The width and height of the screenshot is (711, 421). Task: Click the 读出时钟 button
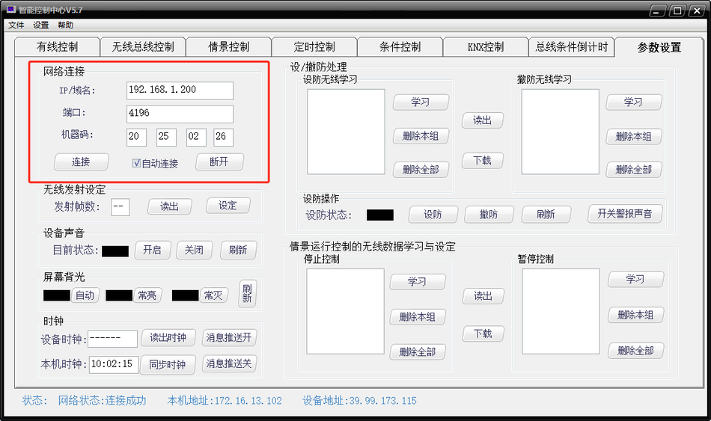pos(168,337)
